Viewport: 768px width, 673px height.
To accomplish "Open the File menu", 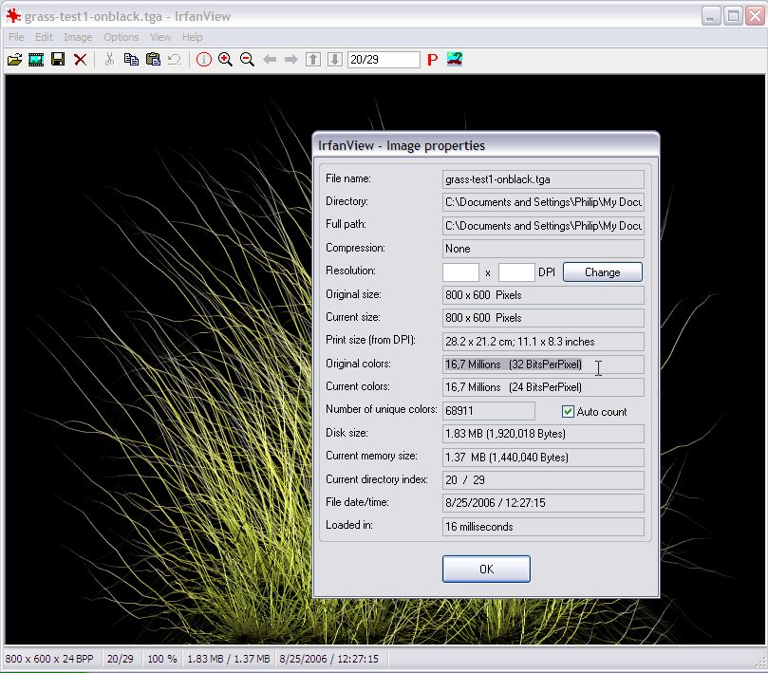I will [16, 37].
